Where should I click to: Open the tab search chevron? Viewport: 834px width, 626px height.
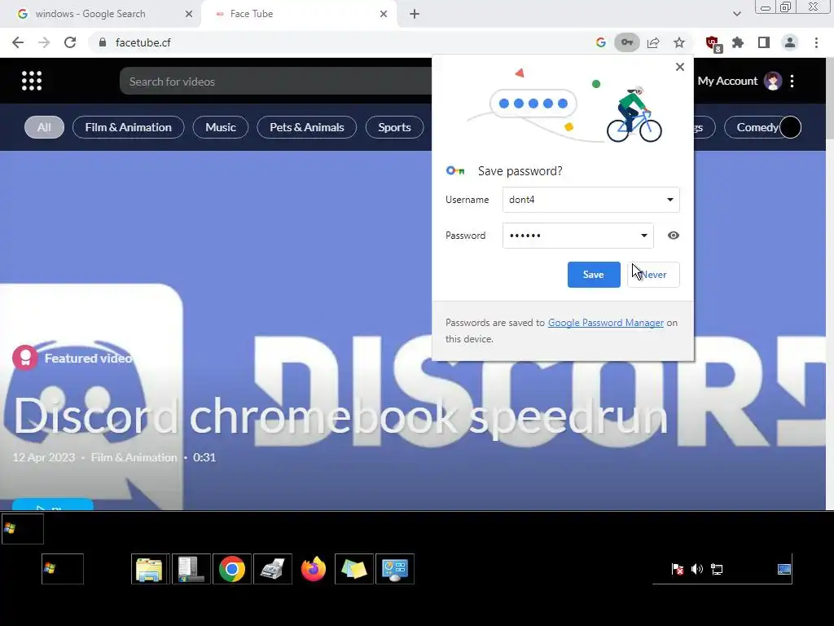pos(736,14)
